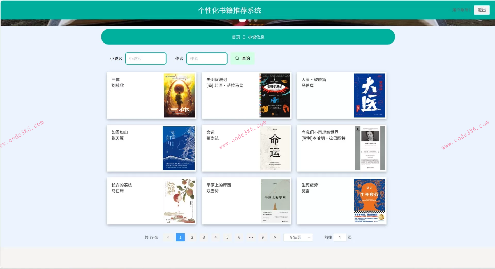Viewport: 495px width, 269px height.
Task: Jump to page 9 in pagination
Action: pyautogui.click(x=262, y=237)
